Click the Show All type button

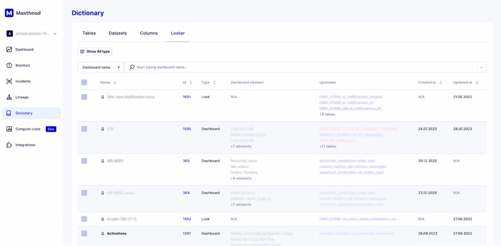[95, 51]
